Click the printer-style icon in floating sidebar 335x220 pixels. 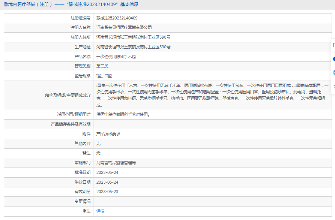(x=333, y=73)
